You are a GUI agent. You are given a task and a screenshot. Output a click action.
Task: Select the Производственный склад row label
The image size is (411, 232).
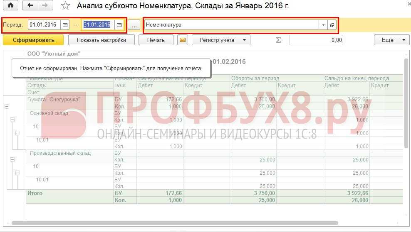60,153
